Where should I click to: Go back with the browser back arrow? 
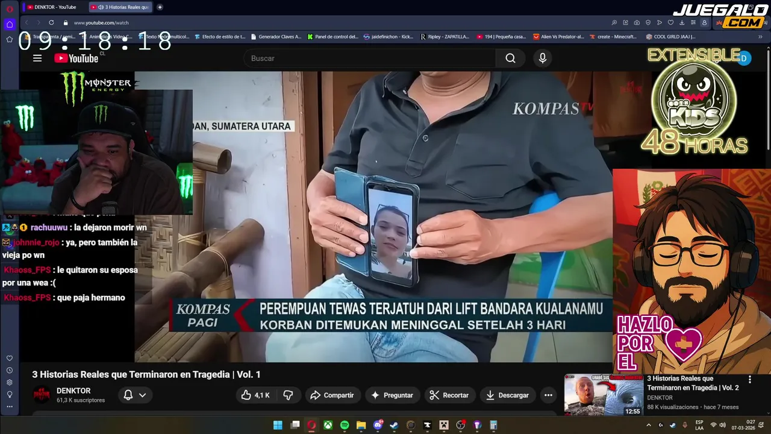(27, 22)
